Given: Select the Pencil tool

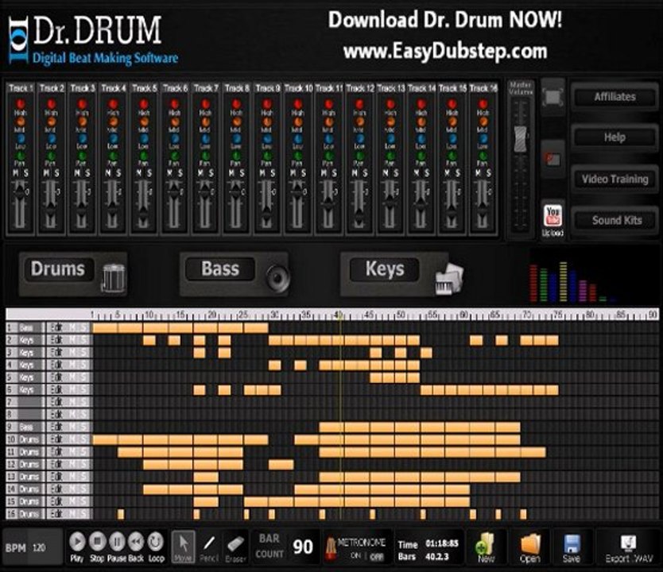Looking at the screenshot, I should point(209,547).
